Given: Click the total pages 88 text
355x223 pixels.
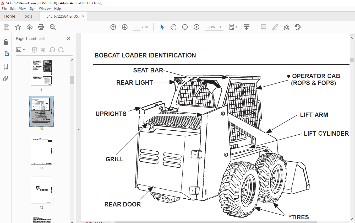Looking at the screenshot, I should pyautogui.click(x=146, y=27).
